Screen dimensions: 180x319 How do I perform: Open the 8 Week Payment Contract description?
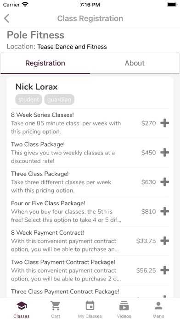pos(65,245)
